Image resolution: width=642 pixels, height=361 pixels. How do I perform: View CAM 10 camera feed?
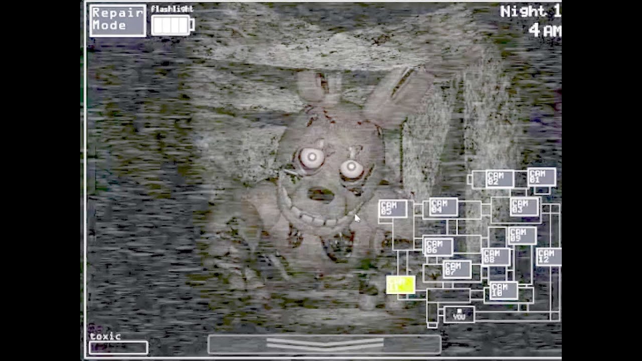[x=504, y=291]
